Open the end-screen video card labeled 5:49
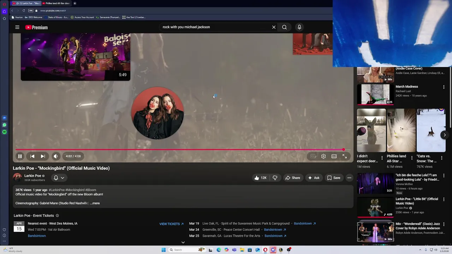This screenshot has width=452, height=254. tap(76, 57)
